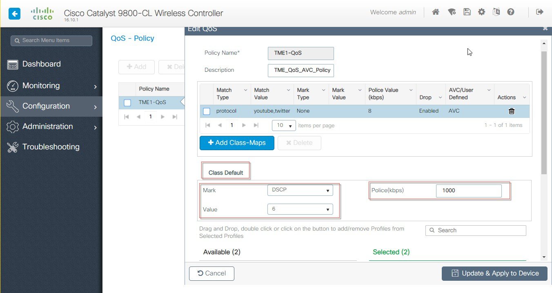
Task: Open the Mark Value column filter arrow
Action: pyautogui.click(x=360, y=90)
